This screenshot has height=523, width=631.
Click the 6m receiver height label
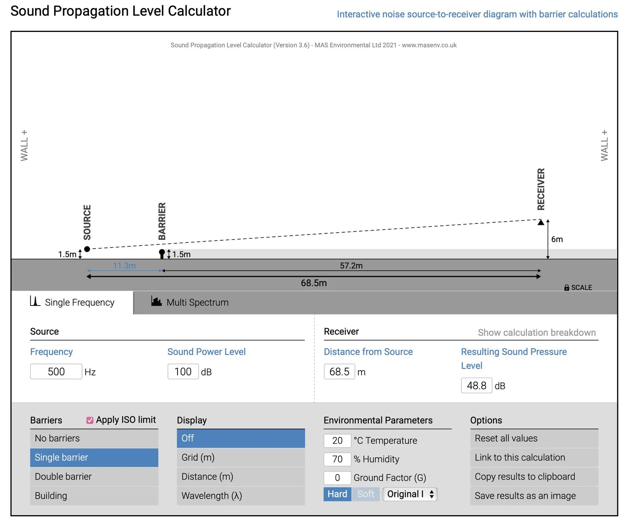pyautogui.click(x=557, y=239)
